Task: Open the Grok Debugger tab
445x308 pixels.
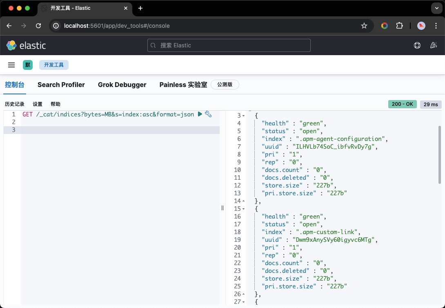Action: click(122, 85)
